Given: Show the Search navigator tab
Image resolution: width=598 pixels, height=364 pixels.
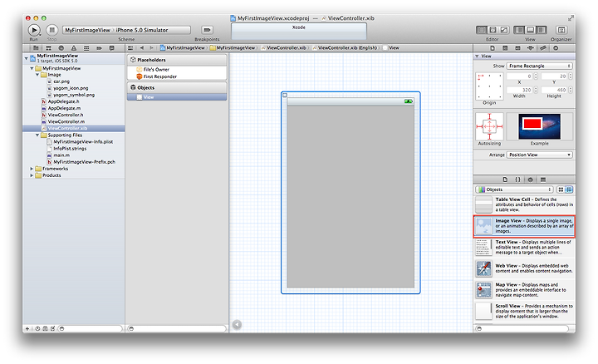Looking at the screenshot, I should coord(61,48).
